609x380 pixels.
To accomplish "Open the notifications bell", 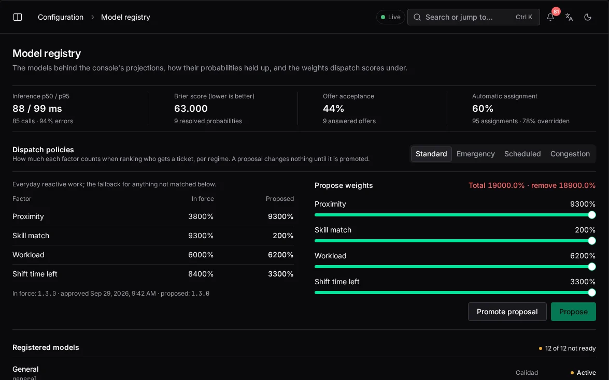I will (550, 17).
